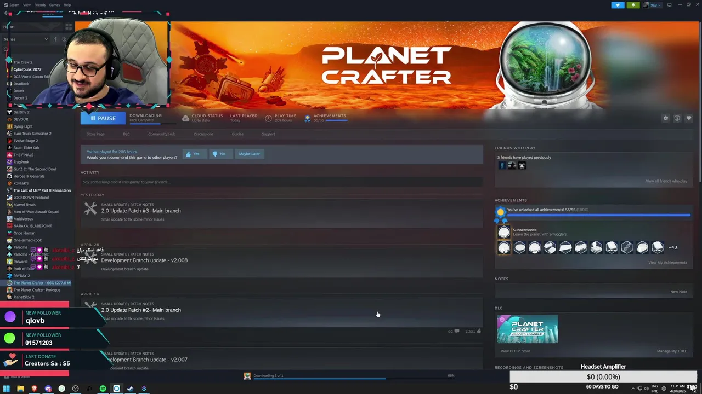Select PAYDAY 2 in the library list
The width and height of the screenshot is (702, 394).
22,276
